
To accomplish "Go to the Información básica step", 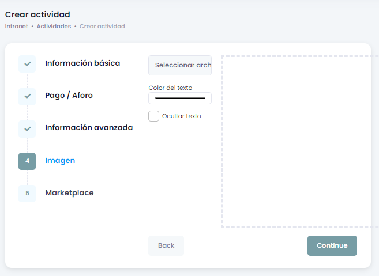I will tap(82, 63).
